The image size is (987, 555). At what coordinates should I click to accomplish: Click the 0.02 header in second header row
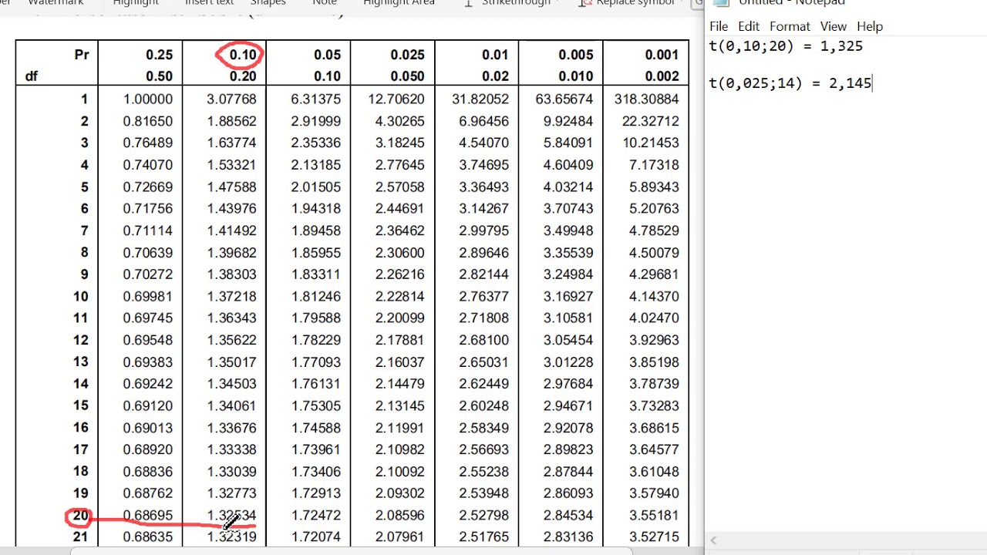(x=495, y=76)
